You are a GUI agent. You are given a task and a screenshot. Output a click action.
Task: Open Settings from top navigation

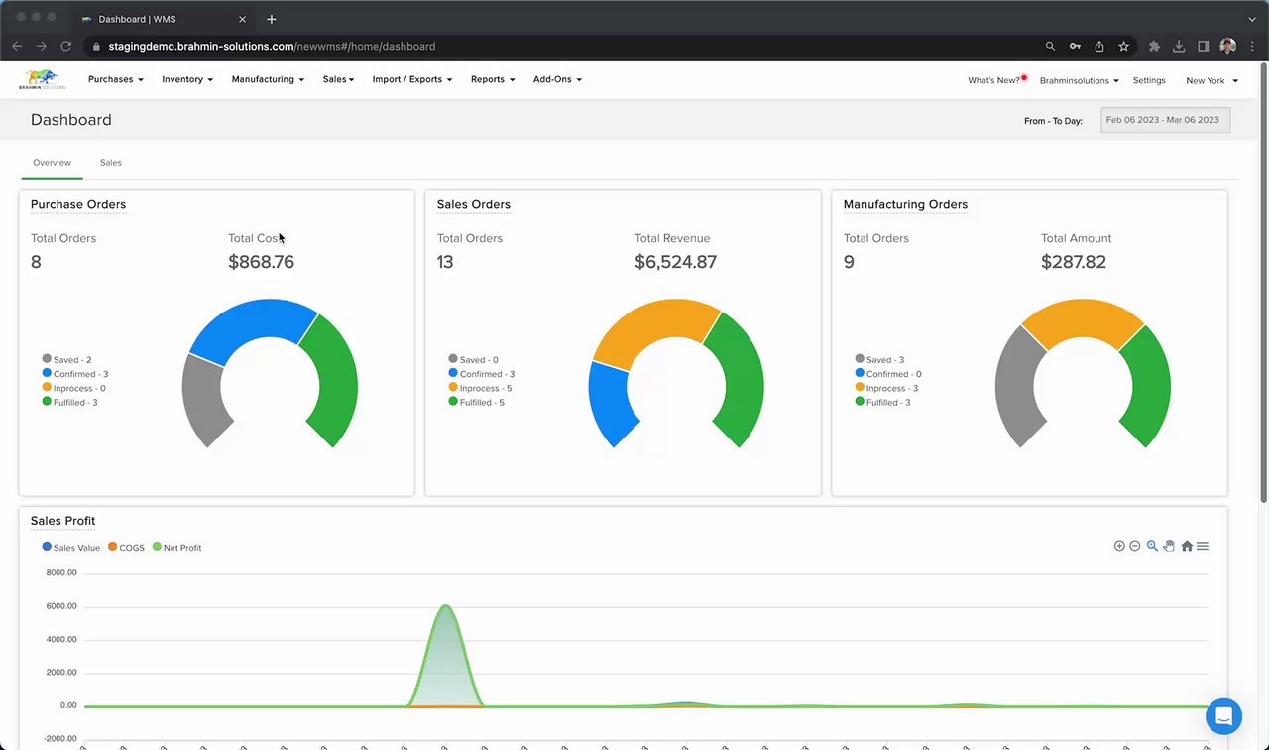(x=1149, y=81)
